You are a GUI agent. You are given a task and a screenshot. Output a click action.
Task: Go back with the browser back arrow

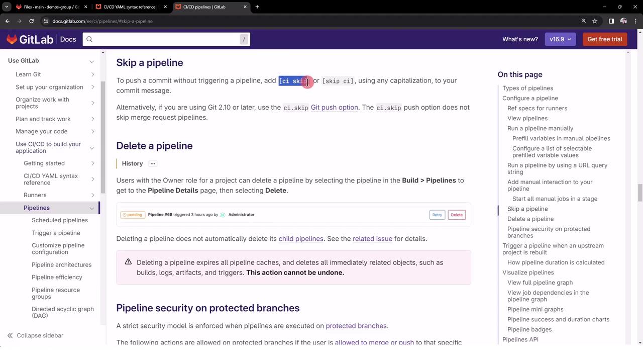tap(7, 21)
